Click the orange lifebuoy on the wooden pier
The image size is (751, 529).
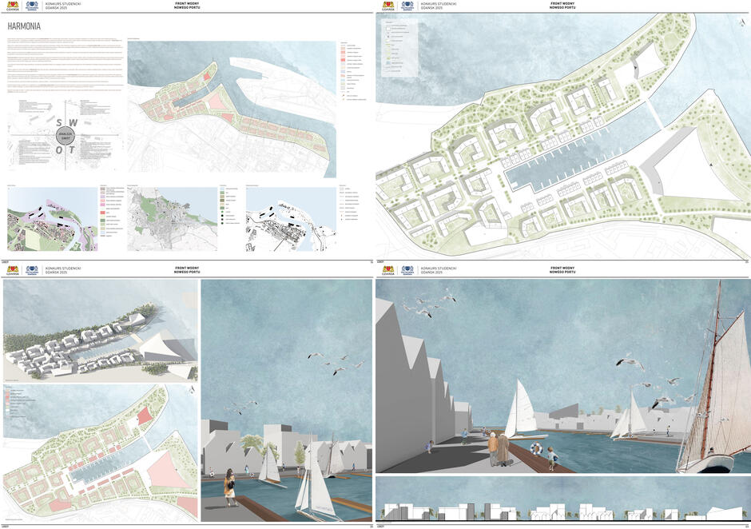(x=538, y=450)
